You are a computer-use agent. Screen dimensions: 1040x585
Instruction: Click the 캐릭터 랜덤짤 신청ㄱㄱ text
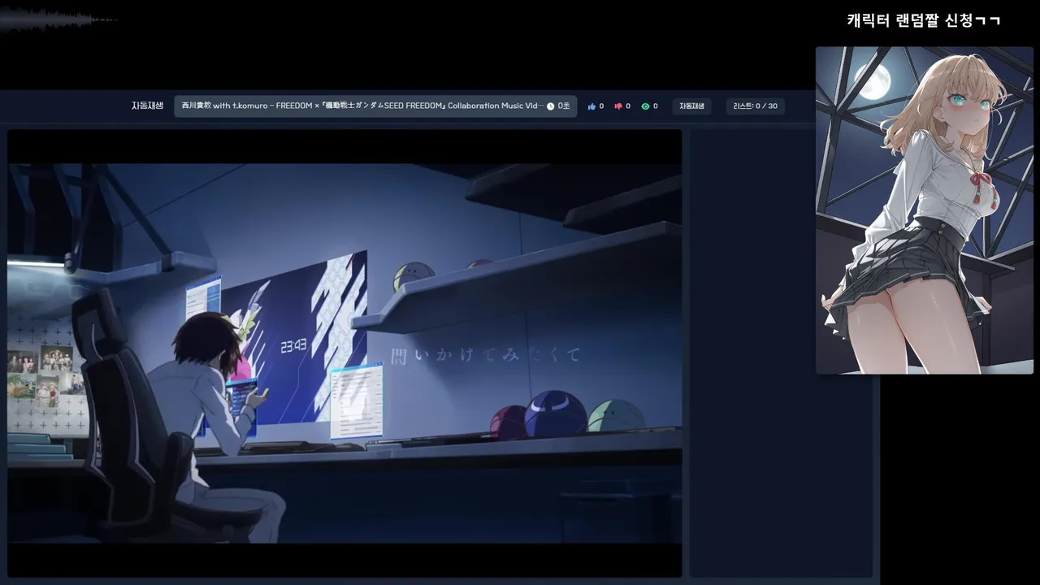click(924, 20)
